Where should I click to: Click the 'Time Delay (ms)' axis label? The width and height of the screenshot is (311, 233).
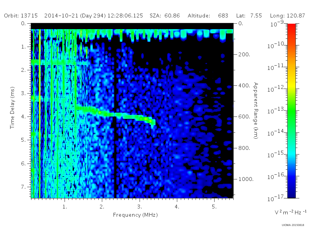12,108
